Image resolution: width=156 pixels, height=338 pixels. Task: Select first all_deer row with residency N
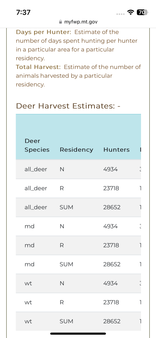click(78, 169)
